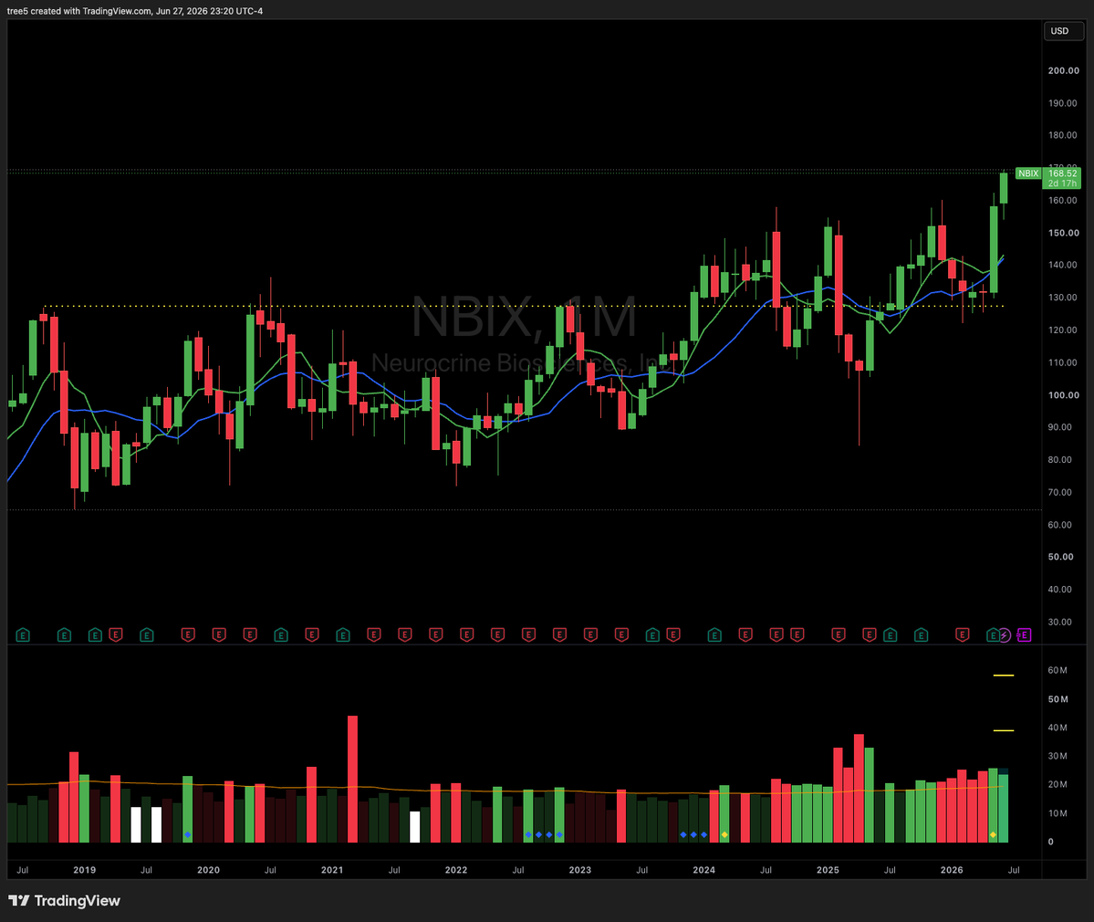Screen dimensions: 1094x922
Task: Click the 150.00 price axis label
Action: (x=1063, y=233)
